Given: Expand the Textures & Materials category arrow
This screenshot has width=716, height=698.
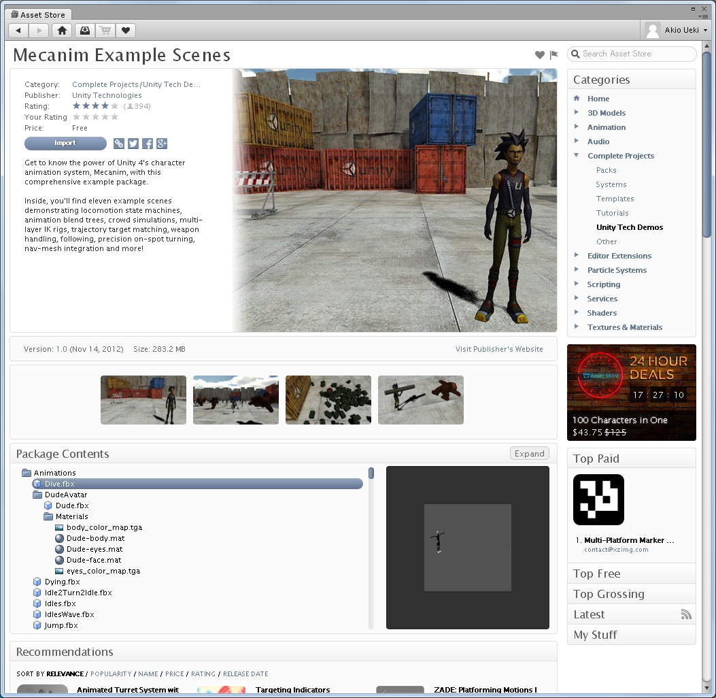Looking at the screenshot, I should 577,327.
